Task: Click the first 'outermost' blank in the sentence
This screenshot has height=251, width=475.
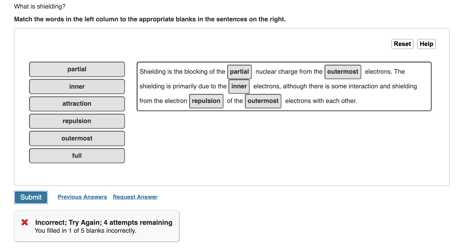Action: [342, 72]
